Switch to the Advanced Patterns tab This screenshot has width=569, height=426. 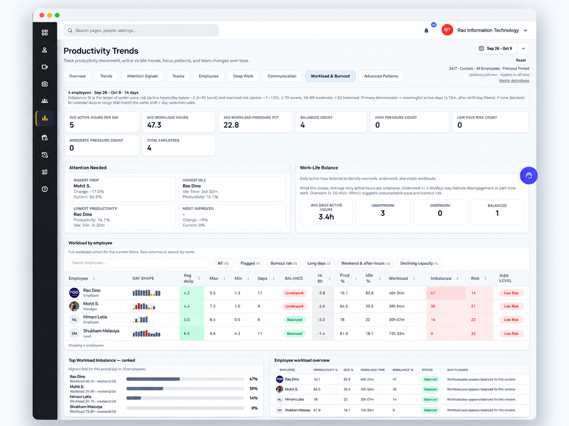(x=381, y=76)
